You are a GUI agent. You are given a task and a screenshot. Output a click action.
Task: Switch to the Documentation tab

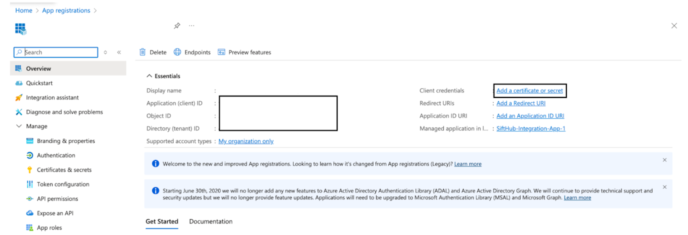211,221
